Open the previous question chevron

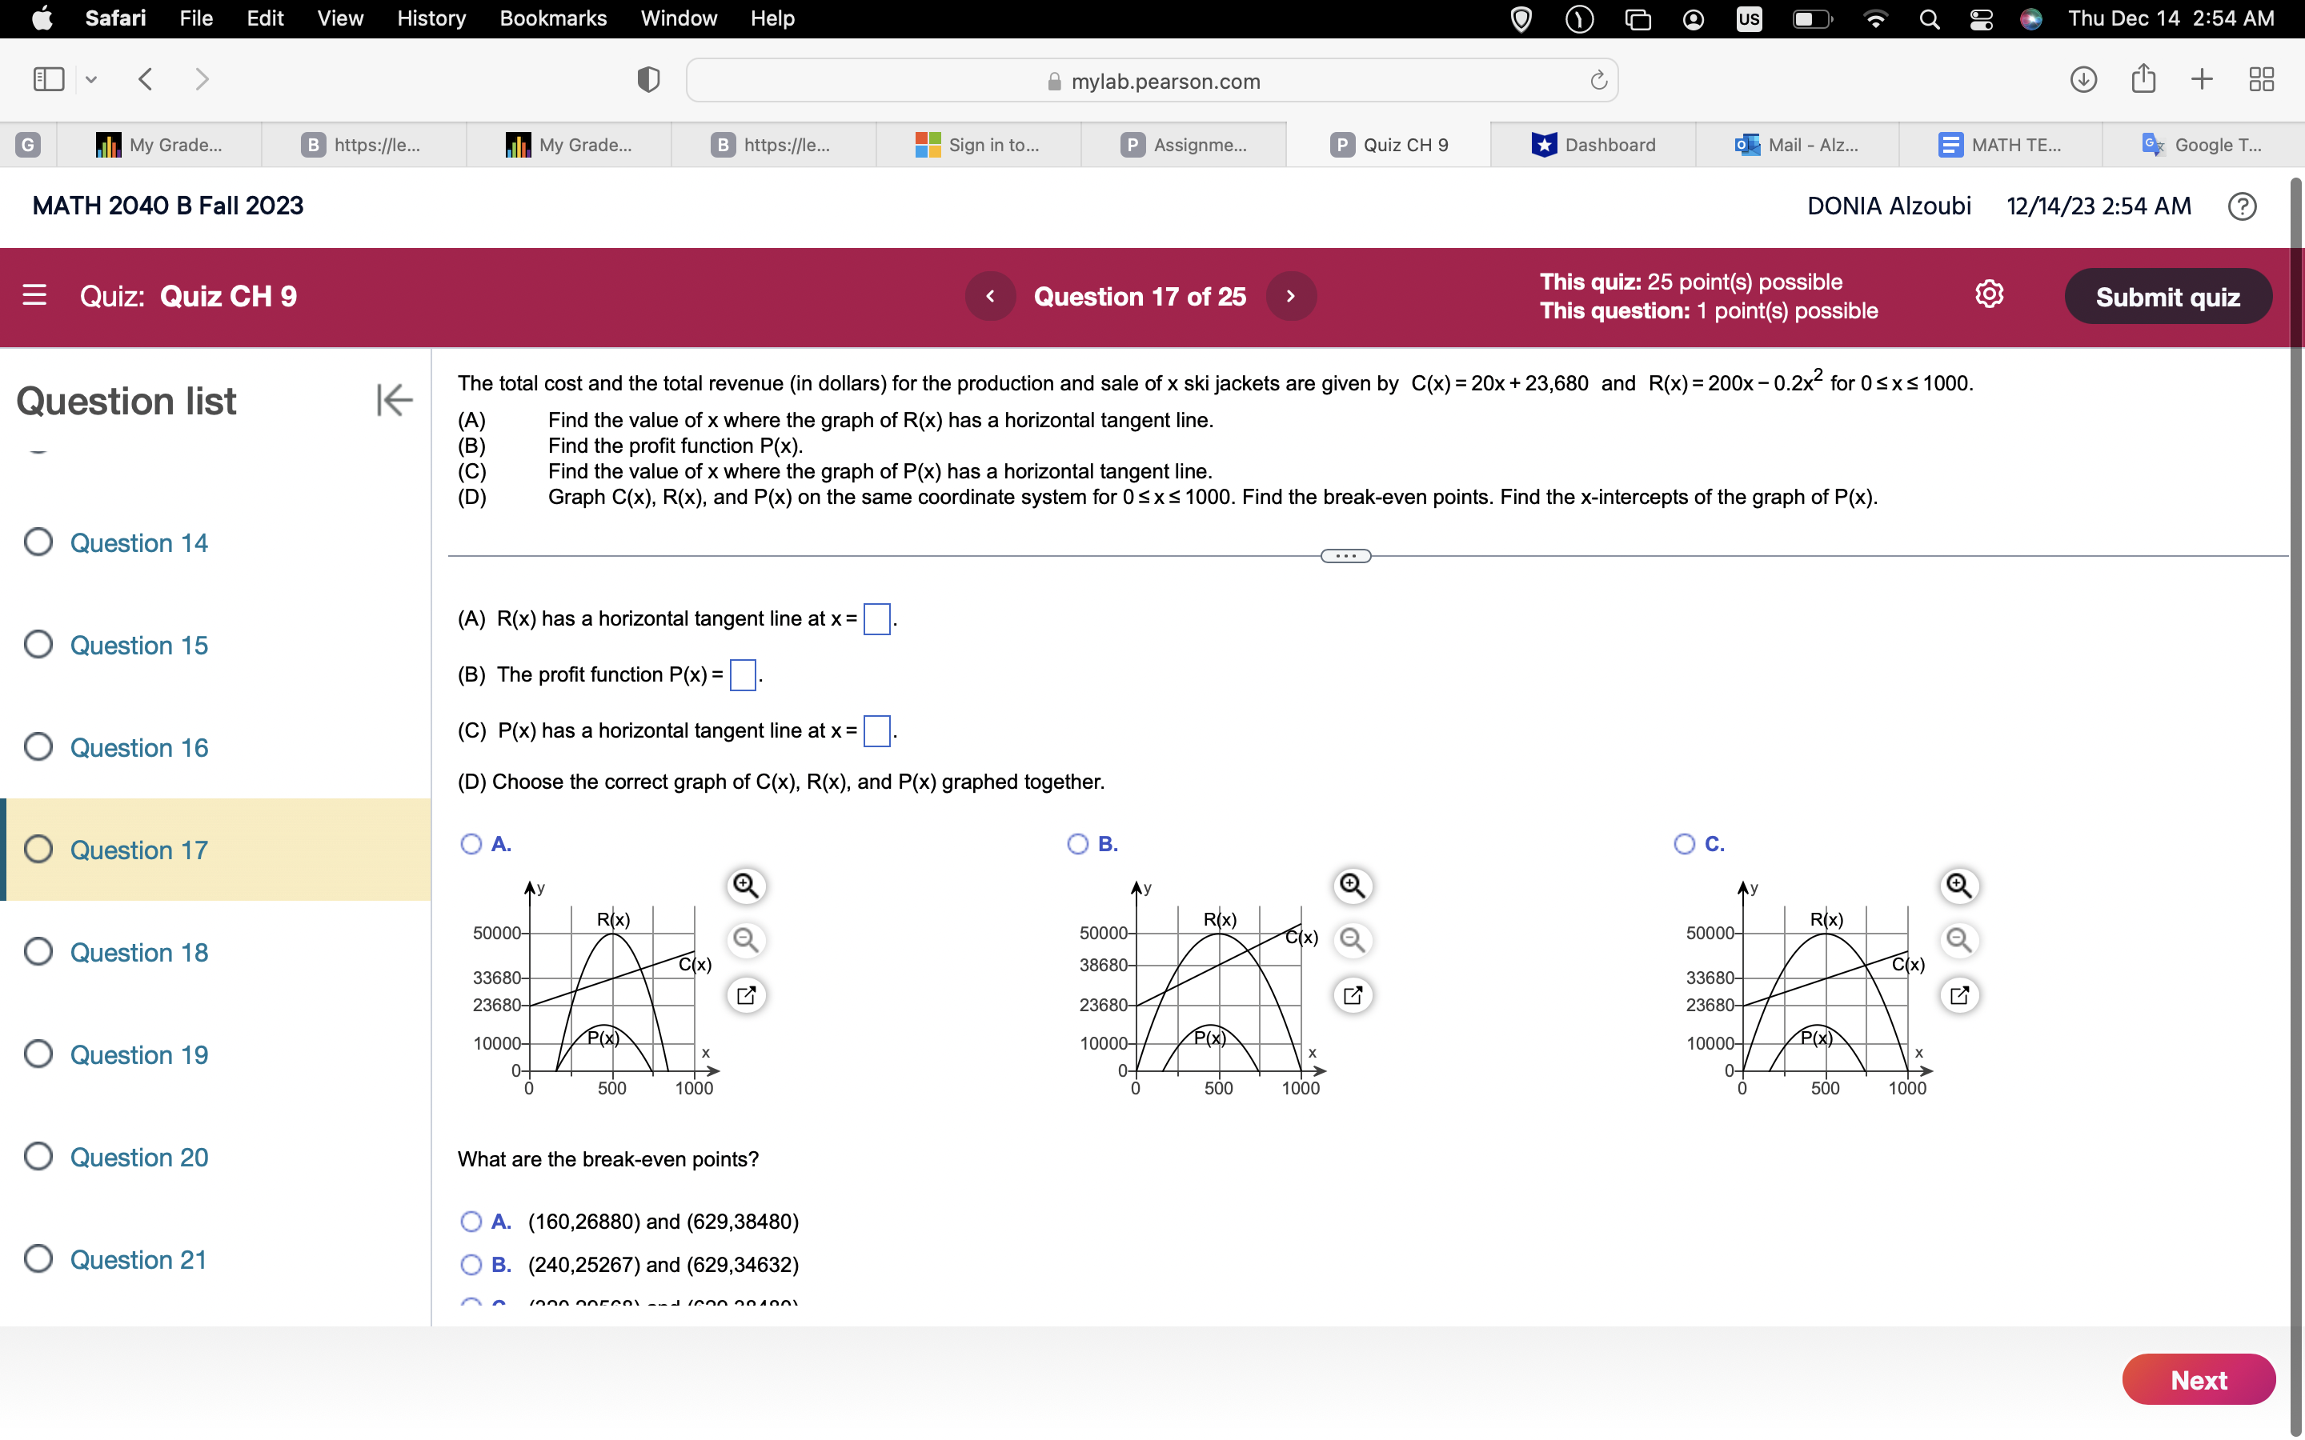pos(991,296)
